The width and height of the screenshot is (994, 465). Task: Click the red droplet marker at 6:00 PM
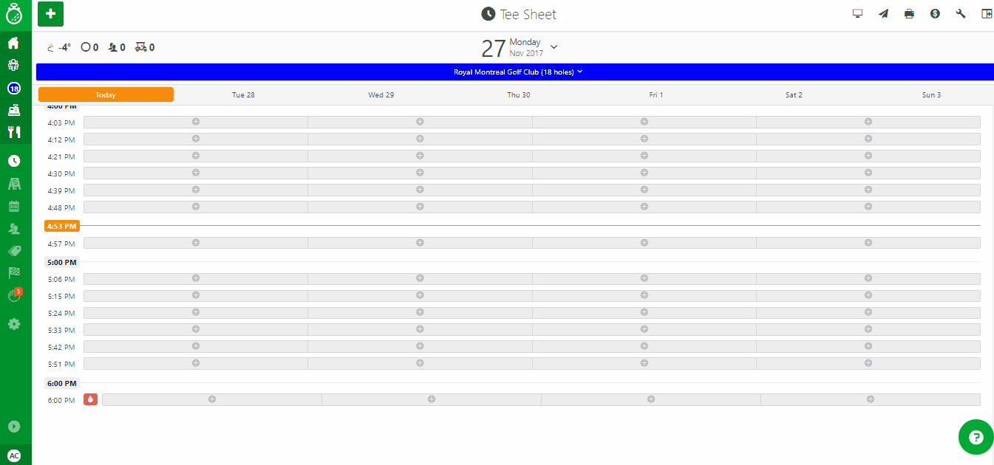90,399
